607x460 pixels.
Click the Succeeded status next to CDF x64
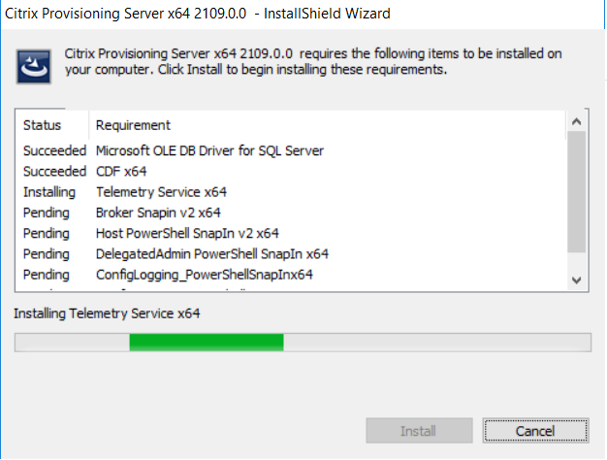54,172
